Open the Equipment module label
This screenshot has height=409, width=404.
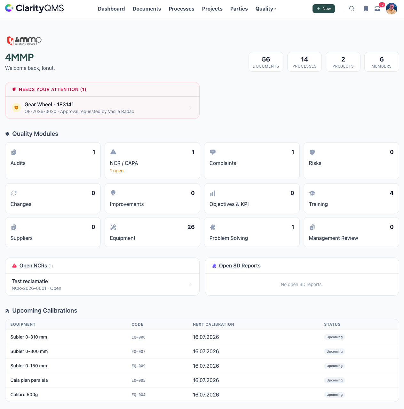pyautogui.click(x=123, y=238)
